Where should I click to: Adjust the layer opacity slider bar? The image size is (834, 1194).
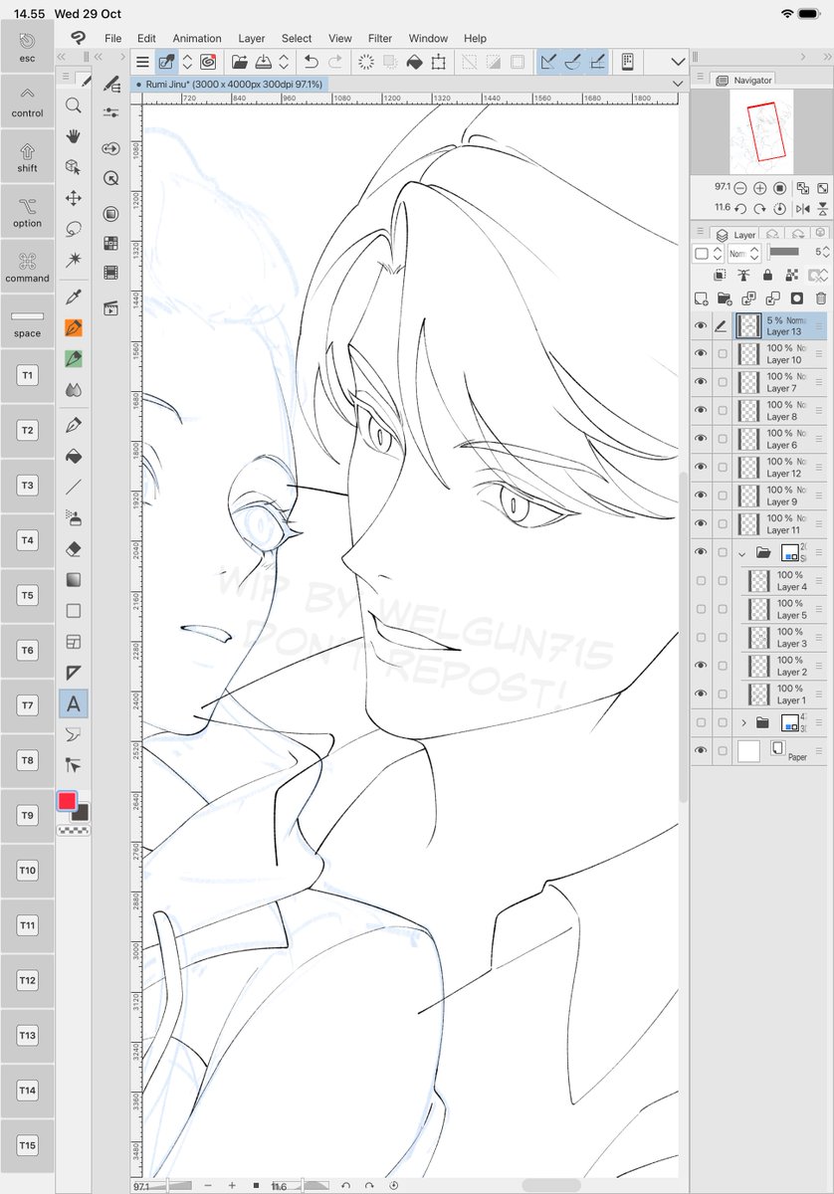[784, 253]
